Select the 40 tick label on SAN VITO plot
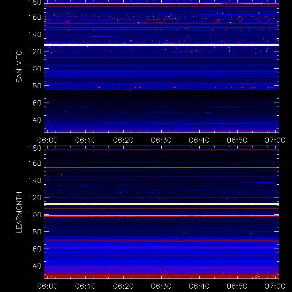This screenshot has width=292, height=292. pos(37,120)
